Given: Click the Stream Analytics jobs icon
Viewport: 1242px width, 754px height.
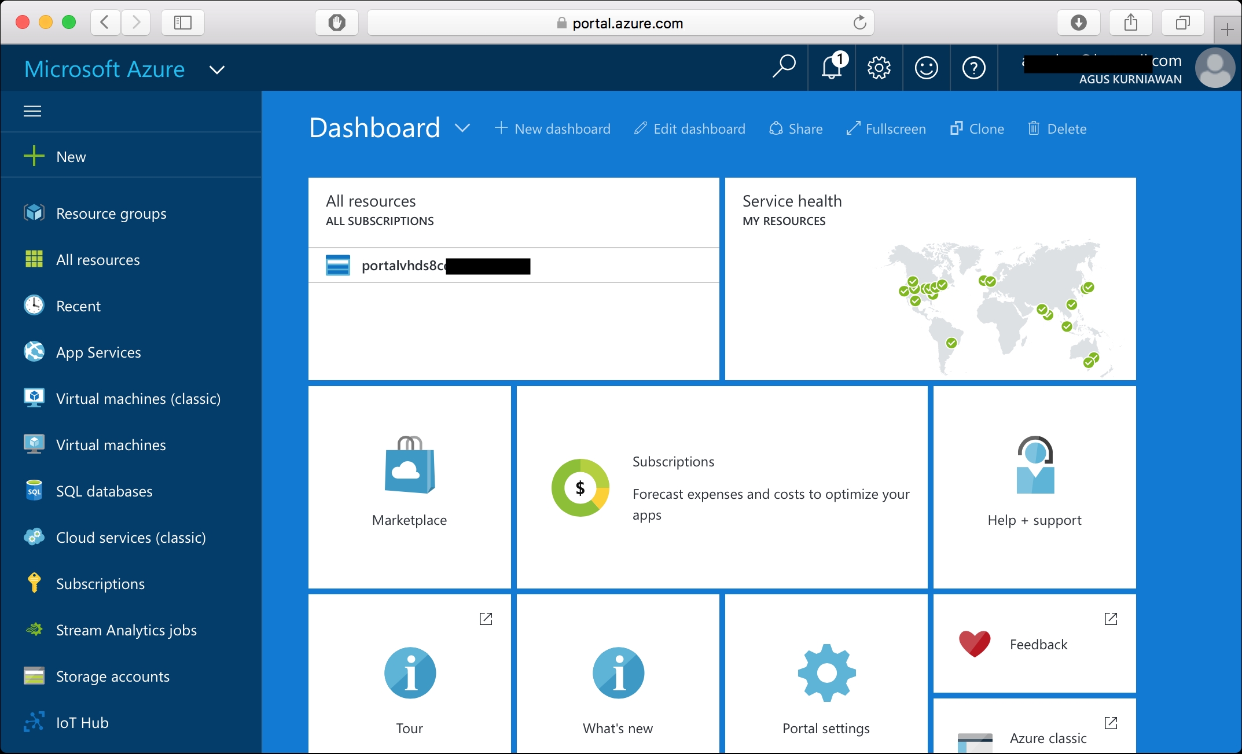Looking at the screenshot, I should click(x=34, y=629).
